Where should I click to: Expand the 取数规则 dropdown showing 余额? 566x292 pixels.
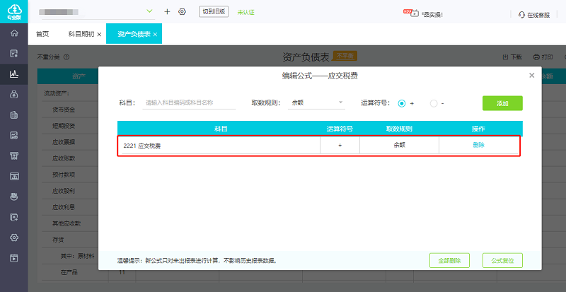pyautogui.click(x=317, y=103)
